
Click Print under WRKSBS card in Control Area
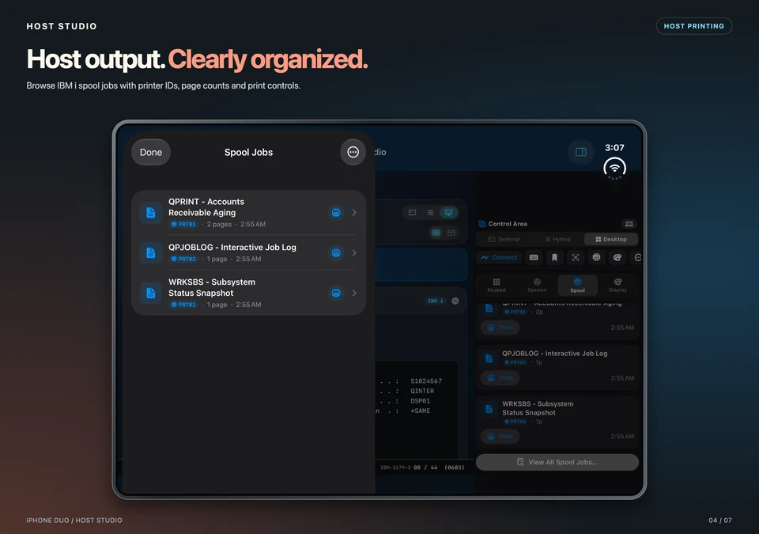tap(500, 436)
